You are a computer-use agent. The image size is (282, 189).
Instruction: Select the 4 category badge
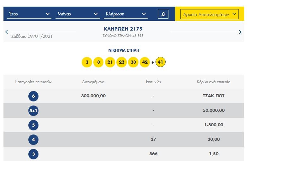[x=33, y=140]
